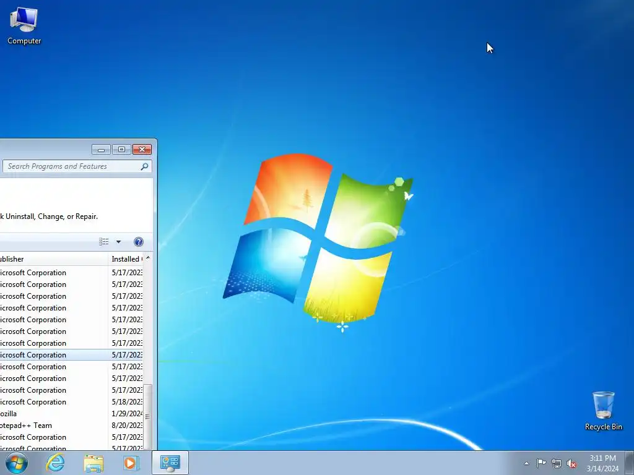Viewport: 634px width, 475px height.
Task: Click the Show desktop button
Action: (x=630, y=463)
